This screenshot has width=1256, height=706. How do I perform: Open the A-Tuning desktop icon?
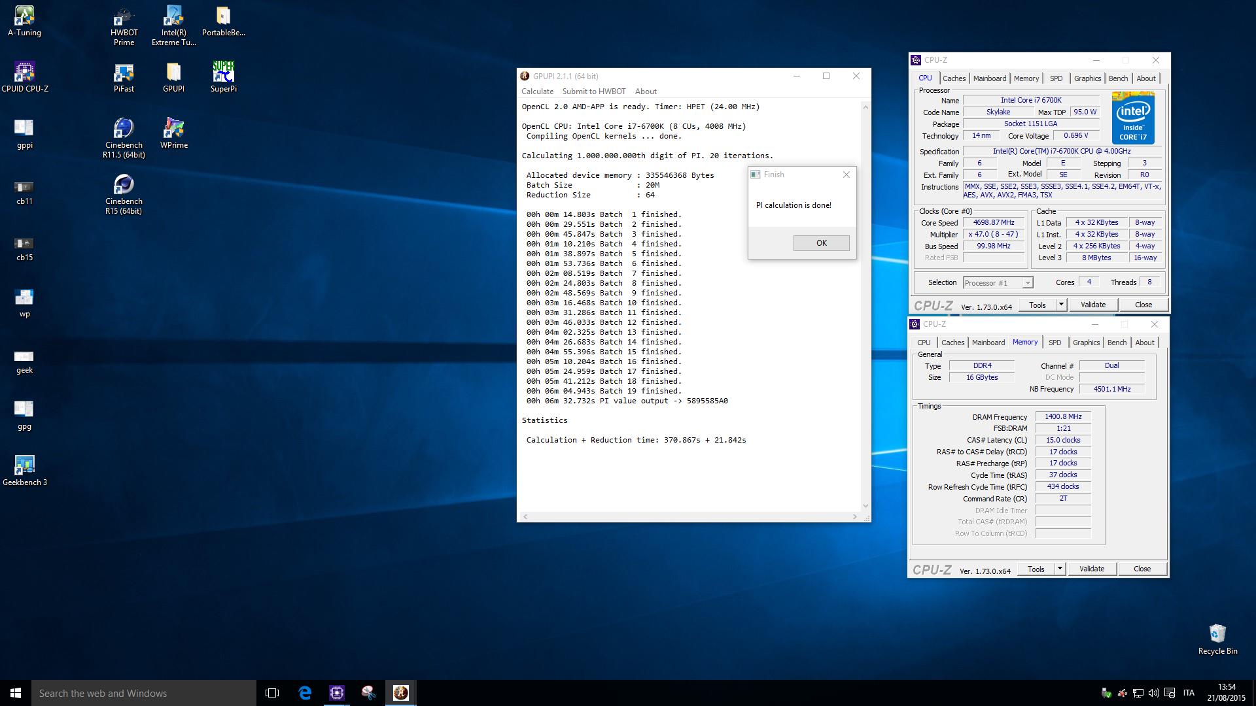(x=24, y=21)
